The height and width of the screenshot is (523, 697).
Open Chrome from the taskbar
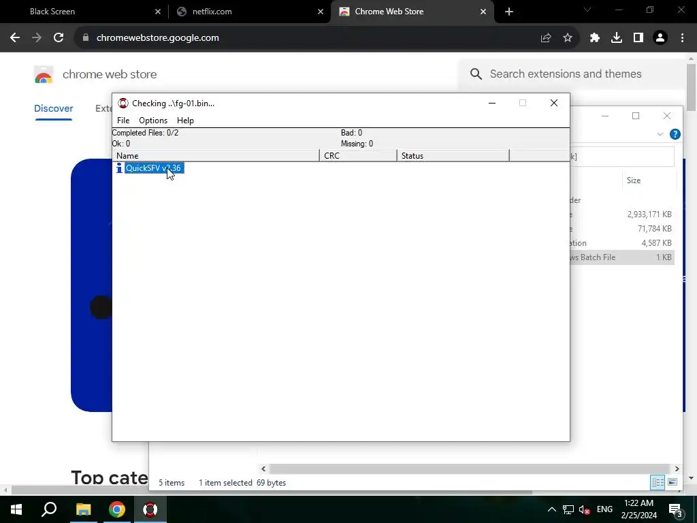tap(117, 509)
